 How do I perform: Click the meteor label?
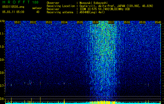(x=37, y=8)
